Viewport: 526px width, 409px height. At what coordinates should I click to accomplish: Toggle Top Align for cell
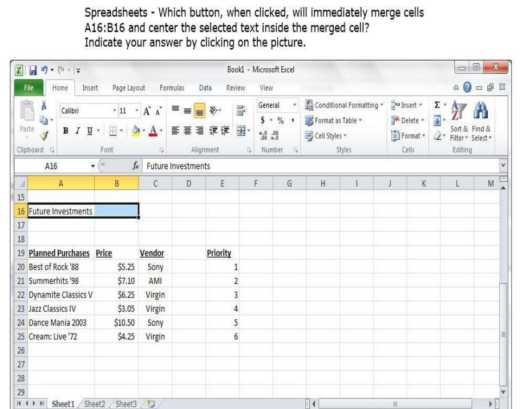pyautogui.click(x=175, y=109)
